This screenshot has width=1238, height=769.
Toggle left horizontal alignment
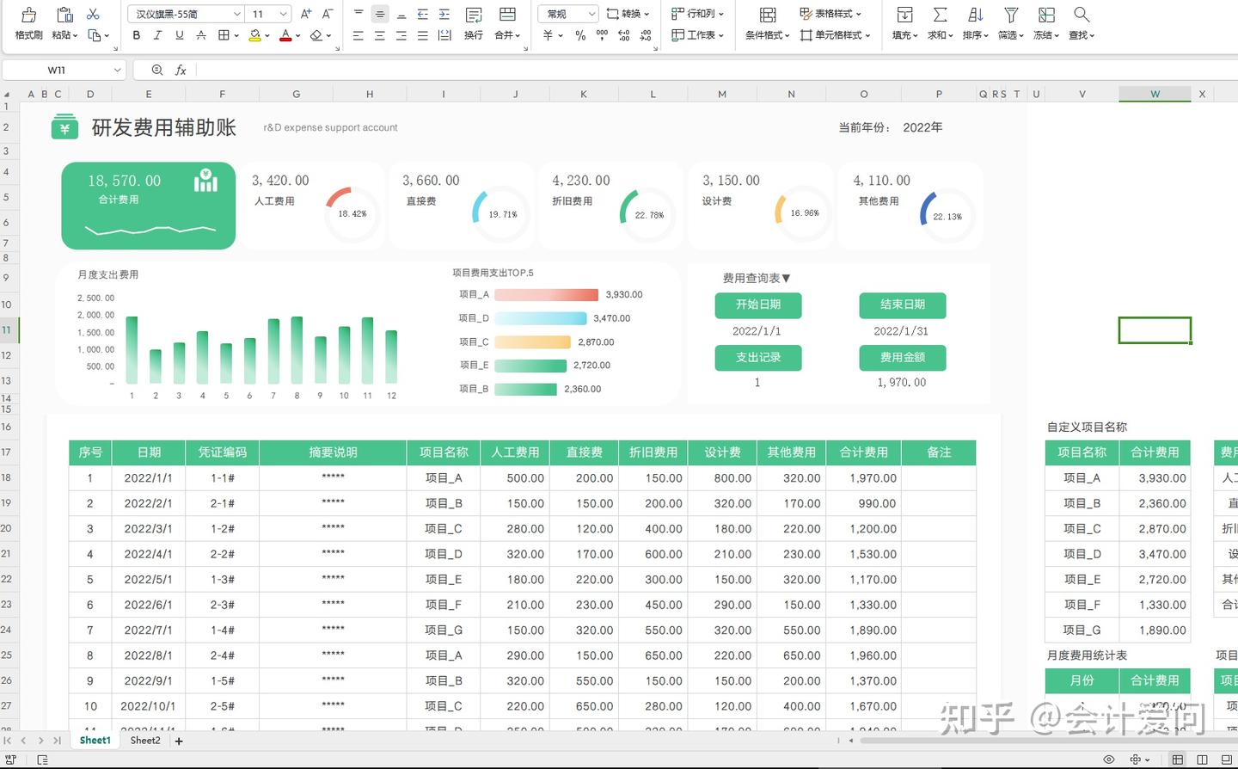click(x=359, y=35)
